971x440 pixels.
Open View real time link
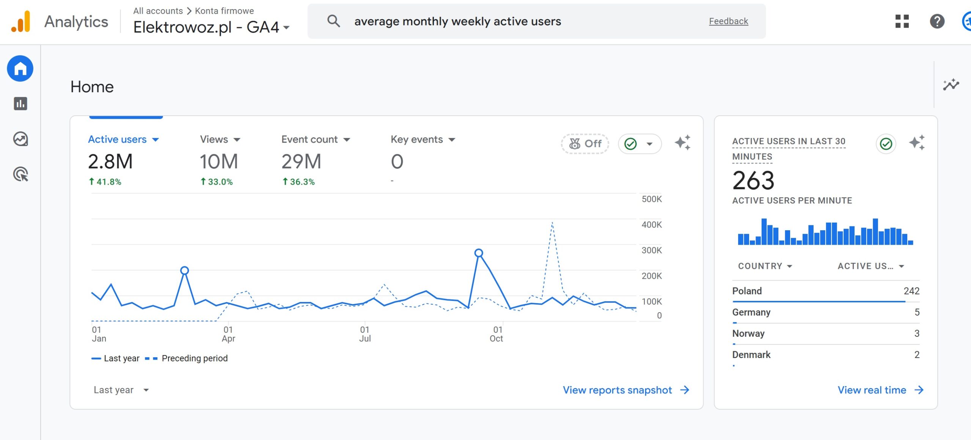(x=872, y=390)
